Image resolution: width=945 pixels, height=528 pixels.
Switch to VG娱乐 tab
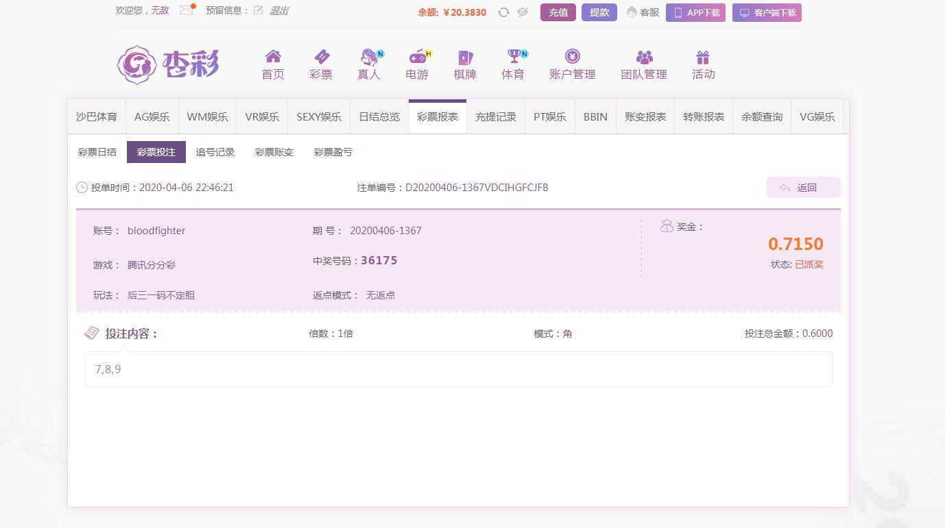point(817,117)
